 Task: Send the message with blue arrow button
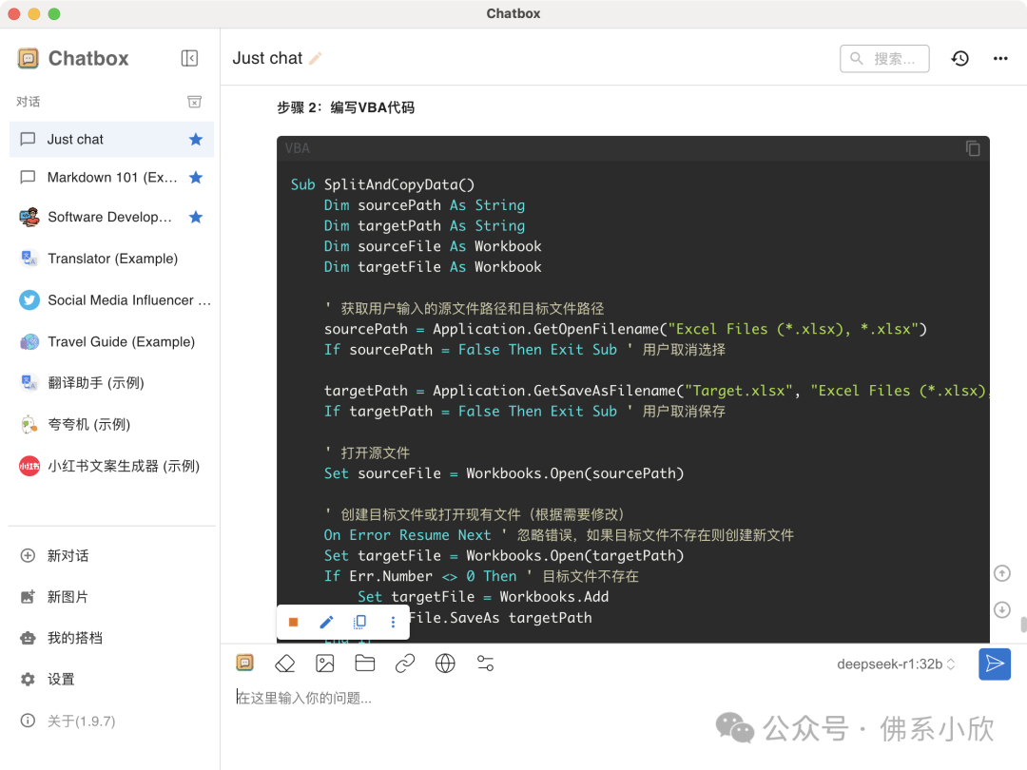(995, 664)
